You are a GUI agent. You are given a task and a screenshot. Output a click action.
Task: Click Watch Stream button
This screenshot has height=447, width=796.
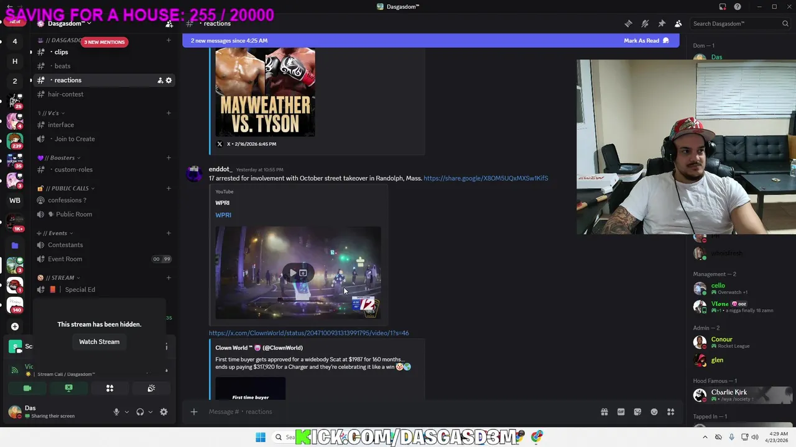[x=99, y=341]
